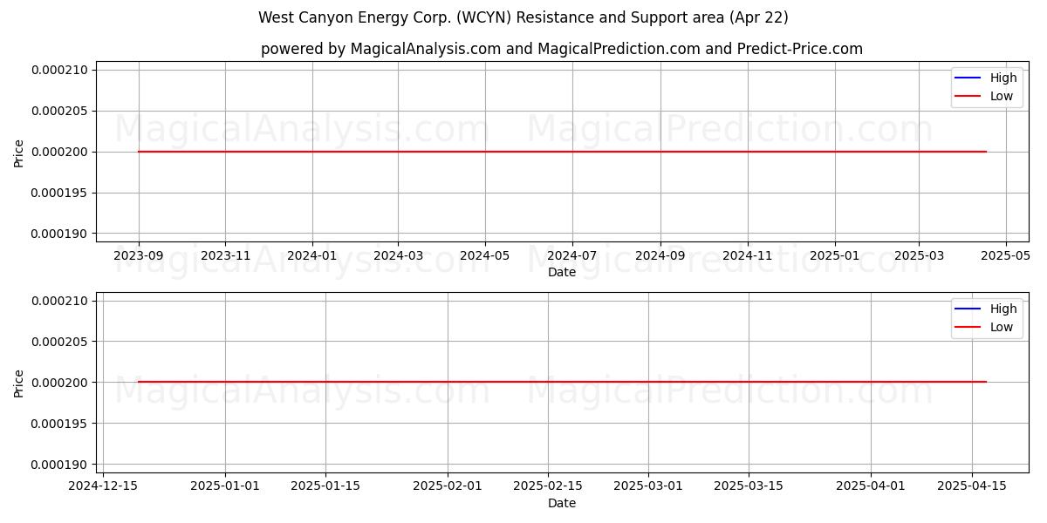Image resolution: width=1047 pixels, height=523 pixels.
Task: Click the 2024-03 date tick label
Action: pyautogui.click(x=398, y=256)
